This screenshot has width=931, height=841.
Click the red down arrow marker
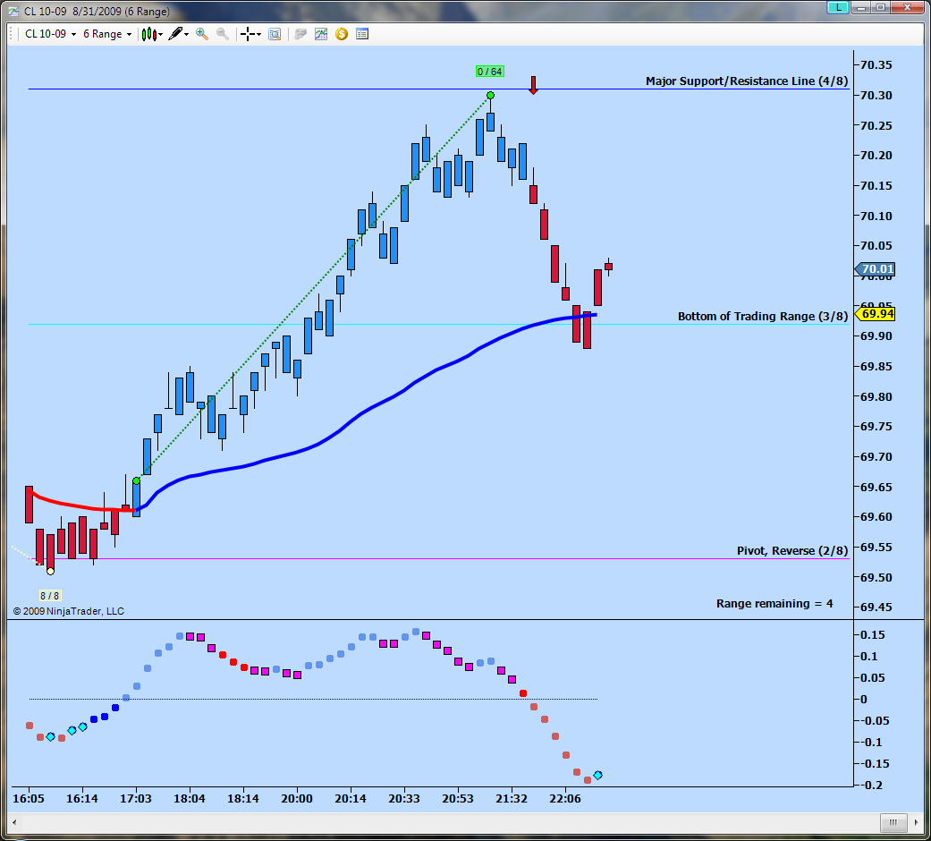[533, 85]
